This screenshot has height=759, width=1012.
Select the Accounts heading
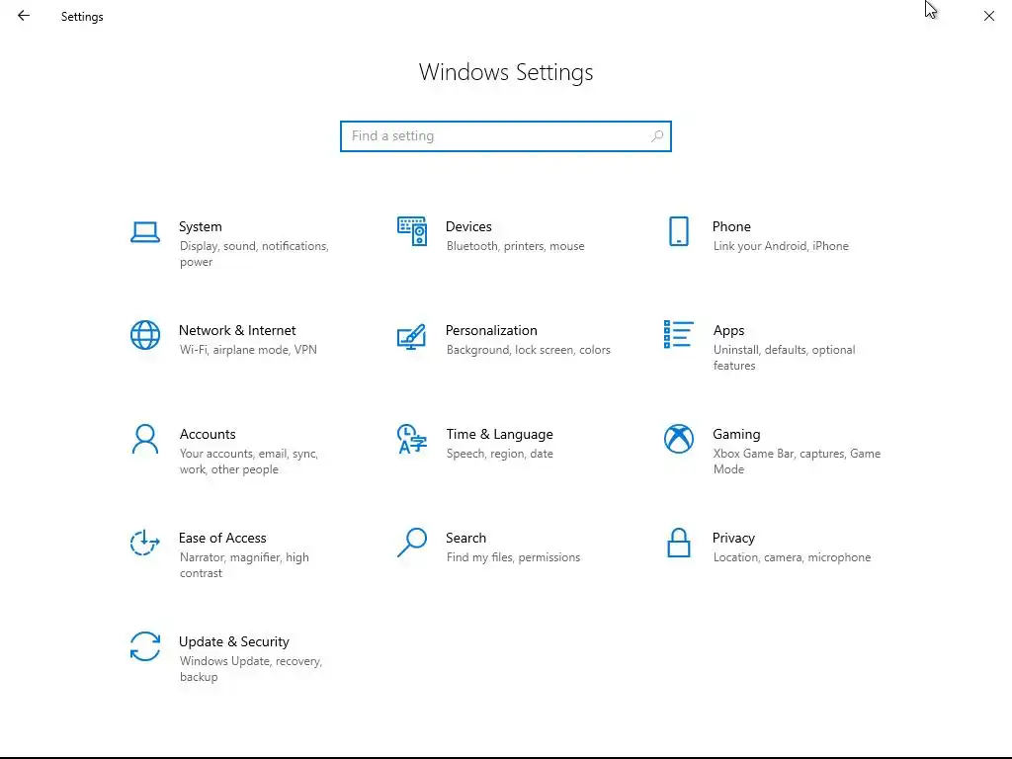click(x=208, y=435)
